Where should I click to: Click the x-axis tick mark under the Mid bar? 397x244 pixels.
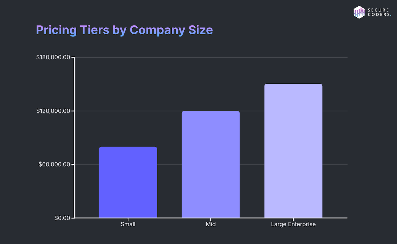pyautogui.click(x=210, y=219)
